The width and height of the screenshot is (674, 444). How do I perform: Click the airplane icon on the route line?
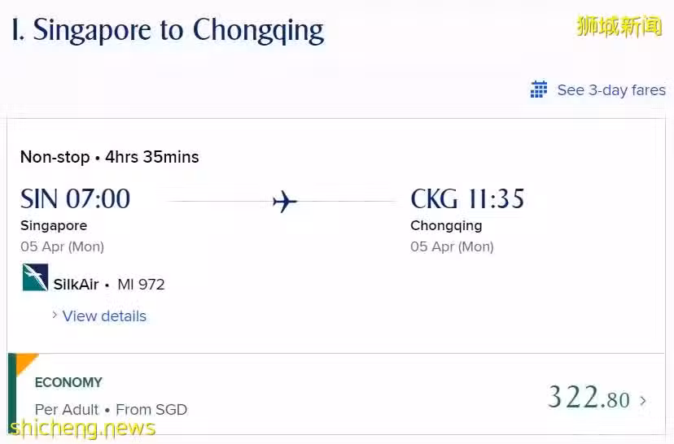click(x=285, y=202)
